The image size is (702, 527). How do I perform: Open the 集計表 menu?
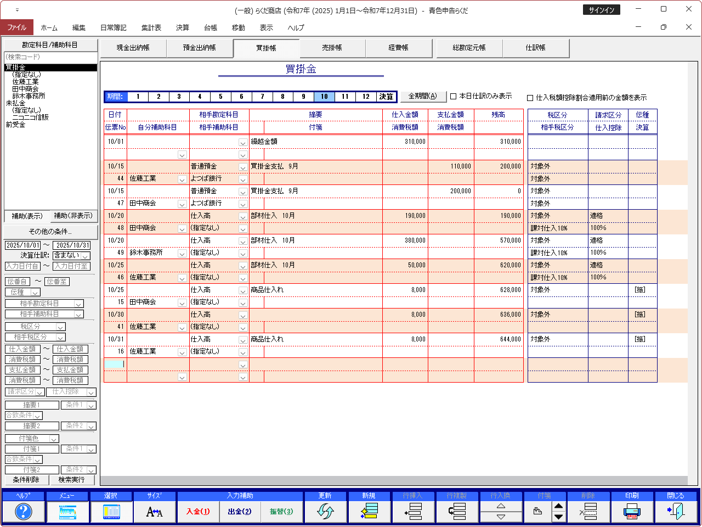[151, 27]
